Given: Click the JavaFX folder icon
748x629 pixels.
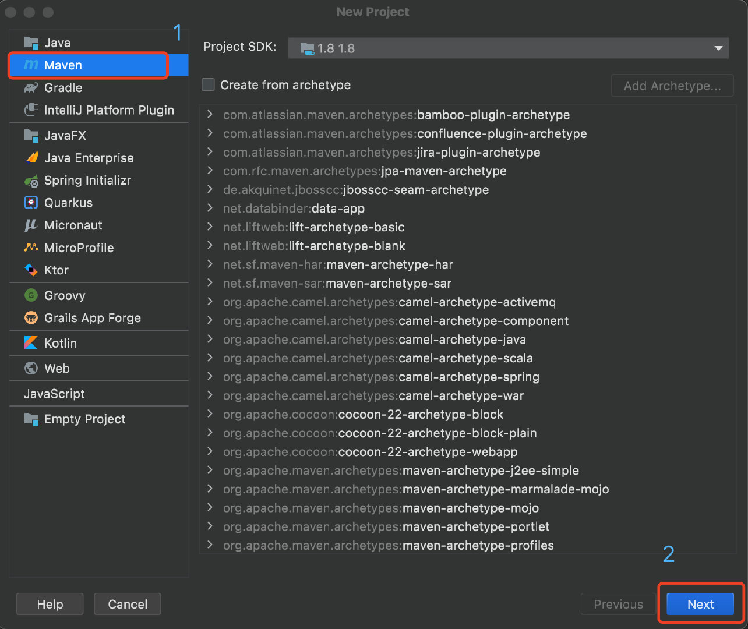Looking at the screenshot, I should [31, 135].
